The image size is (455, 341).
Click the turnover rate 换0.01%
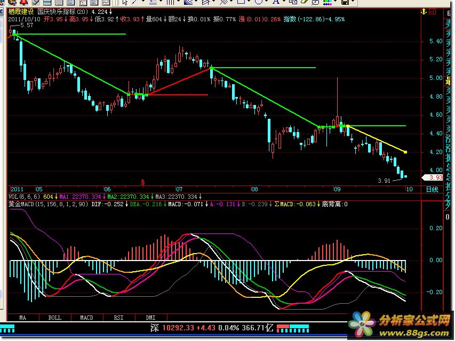point(199,19)
